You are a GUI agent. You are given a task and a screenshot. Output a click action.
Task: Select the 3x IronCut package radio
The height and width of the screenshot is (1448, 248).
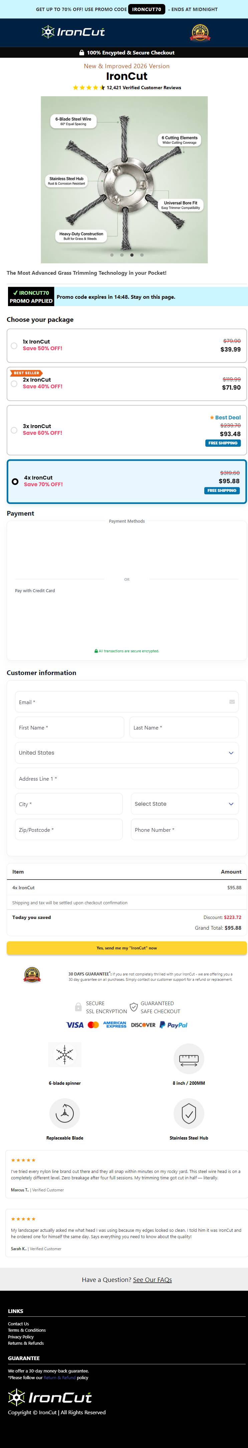click(14, 430)
